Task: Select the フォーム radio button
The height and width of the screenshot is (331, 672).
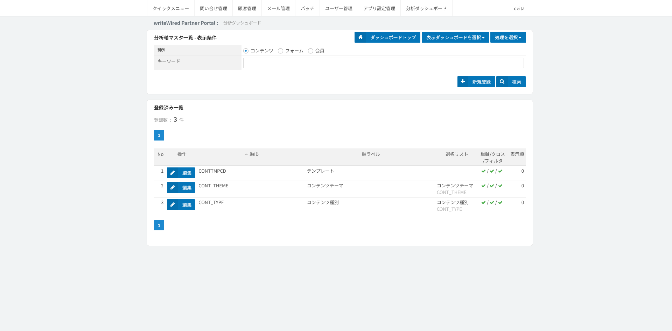Action: [280, 51]
